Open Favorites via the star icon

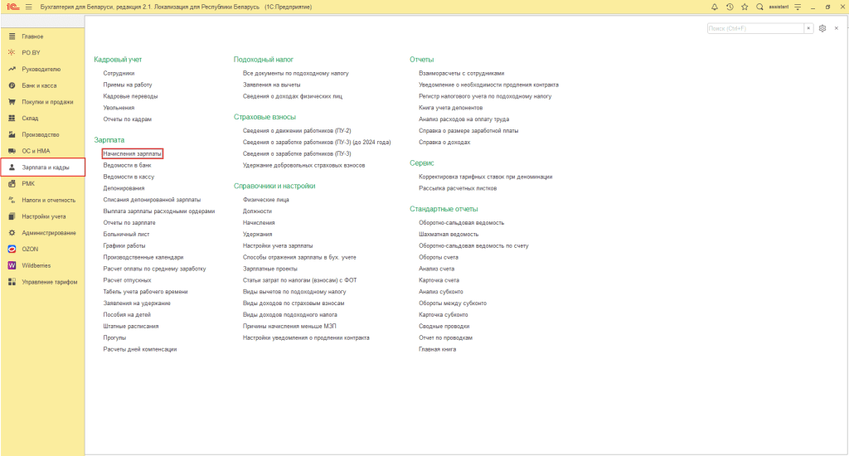pos(745,7)
